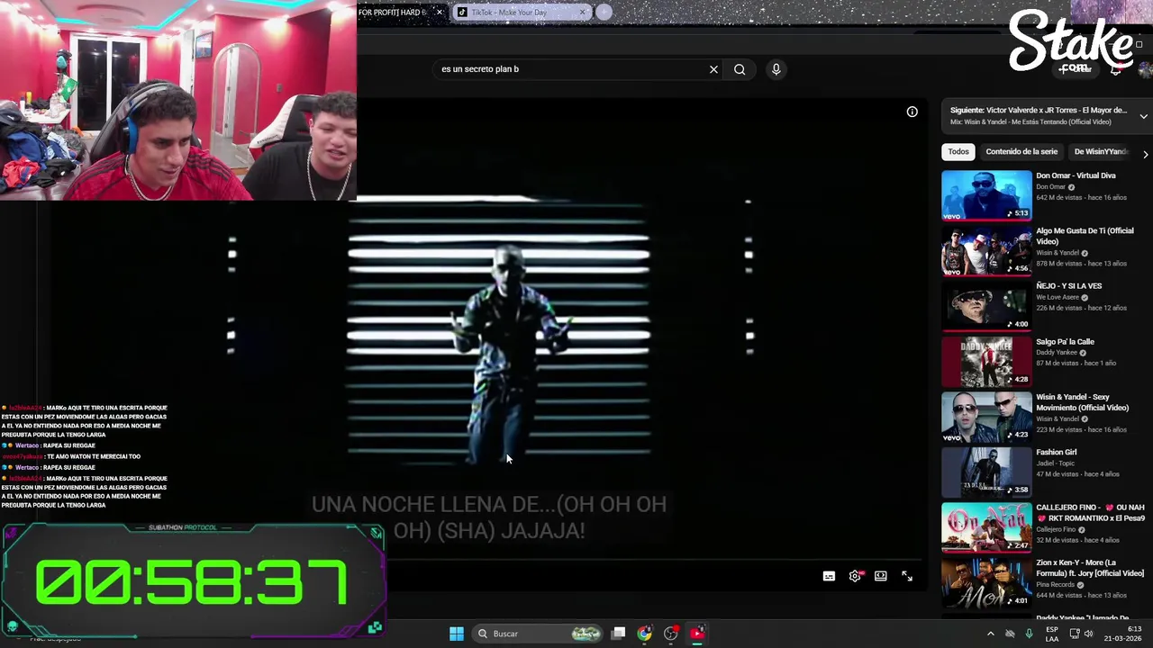Open the red app icon on taskbar
Screen dimensions: 1153x648
697,634
